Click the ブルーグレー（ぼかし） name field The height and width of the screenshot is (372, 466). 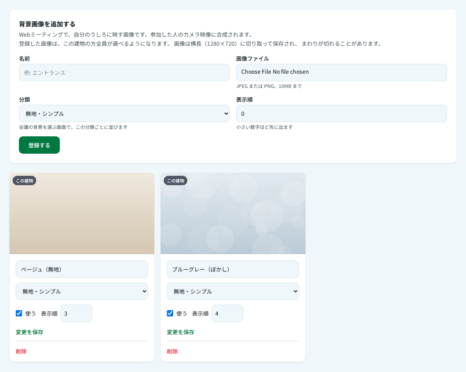pyautogui.click(x=233, y=269)
